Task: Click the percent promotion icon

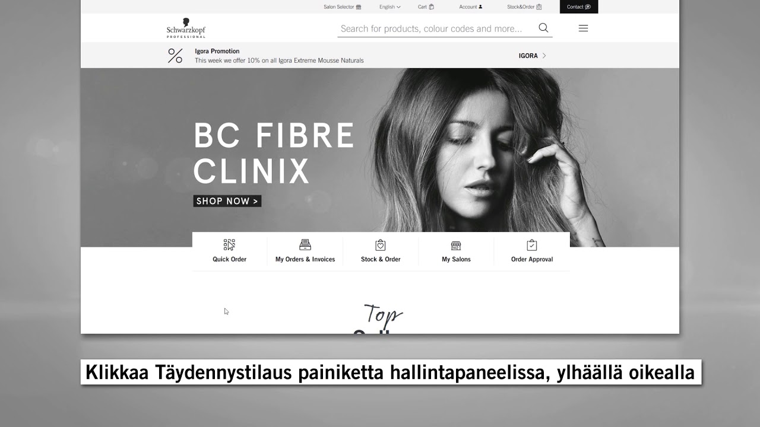Action: [x=175, y=56]
